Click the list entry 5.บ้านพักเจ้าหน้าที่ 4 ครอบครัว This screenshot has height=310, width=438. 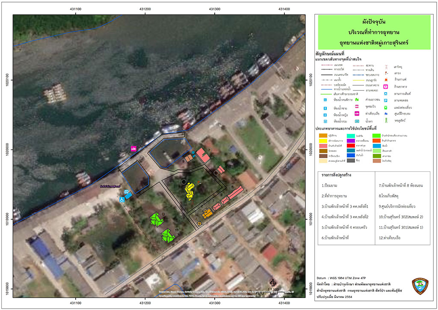point(344,227)
